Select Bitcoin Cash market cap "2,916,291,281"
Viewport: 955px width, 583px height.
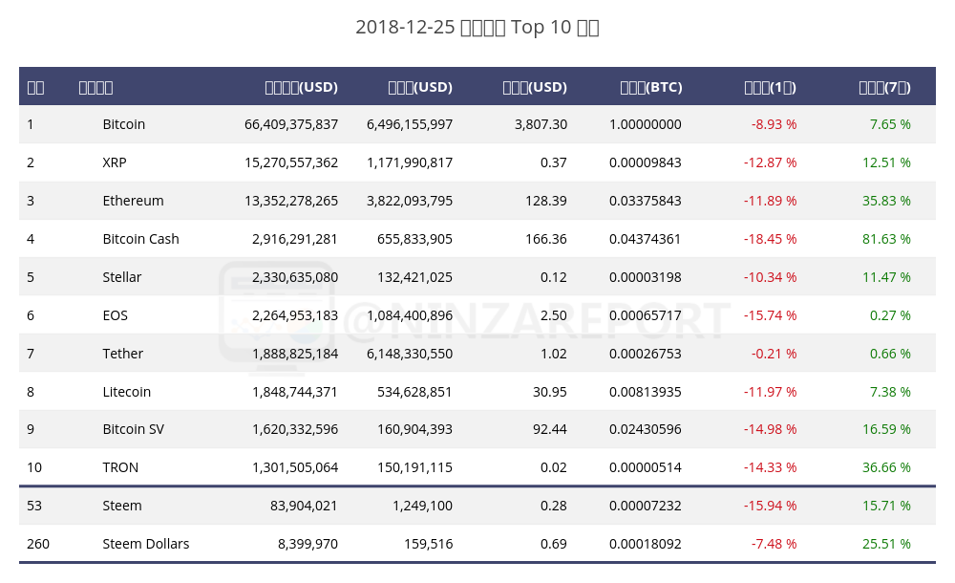[x=295, y=239]
